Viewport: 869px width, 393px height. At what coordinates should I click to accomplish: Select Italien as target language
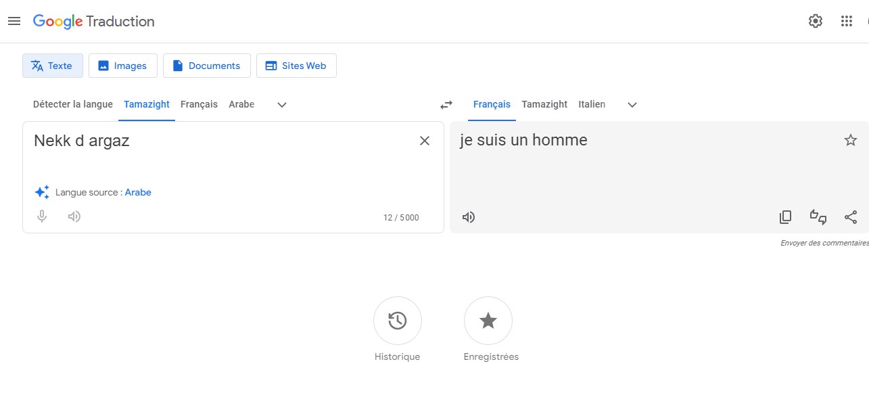pyautogui.click(x=592, y=104)
